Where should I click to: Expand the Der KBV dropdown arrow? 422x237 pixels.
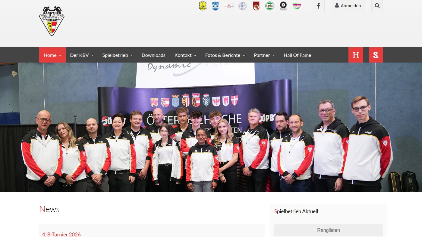tap(92, 55)
